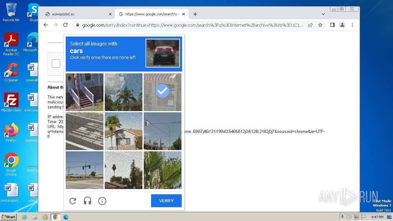The image size is (393, 221).
Task: Open Firefox desktop shortcut
Action: (11, 133)
